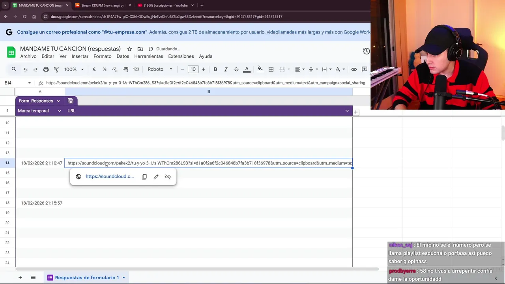Open the Roboto font dropdown
The height and width of the screenshot is (284, 505).
160,69
